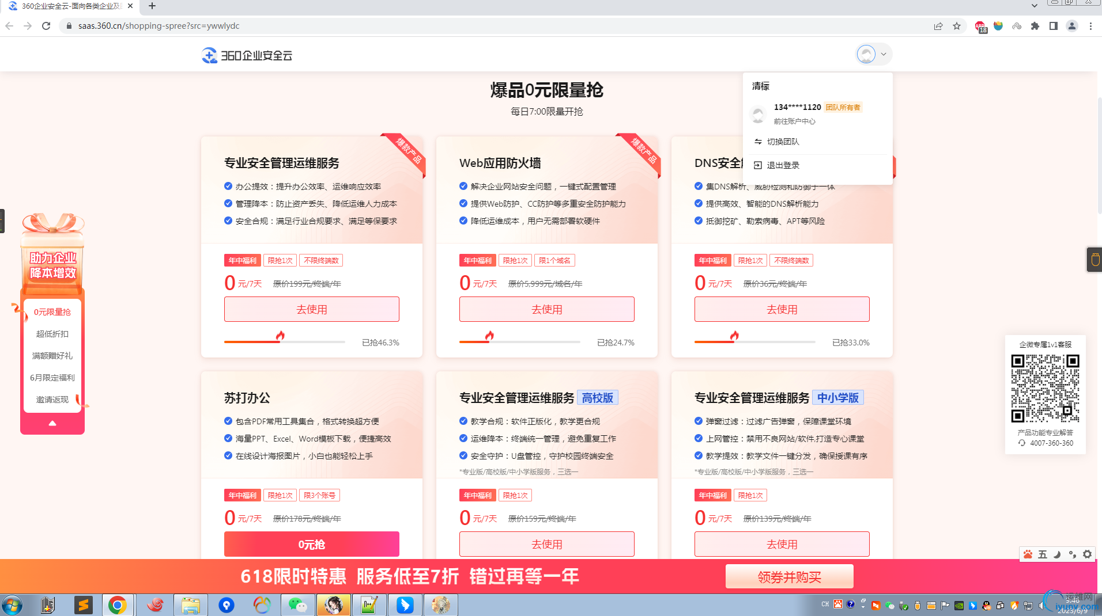
Task: Click 4007-360-360 phone number
Action: click(1051, 443)
